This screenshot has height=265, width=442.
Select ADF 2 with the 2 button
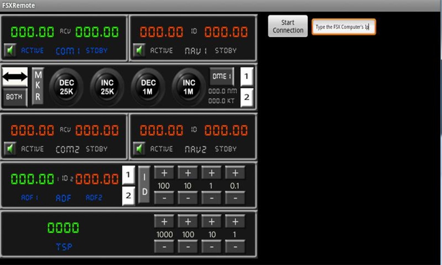click(128, 196)
